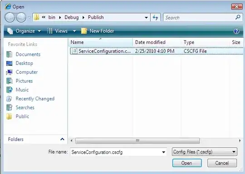
Task: Open the File name dropdown arrow
Action: [164, 152]
